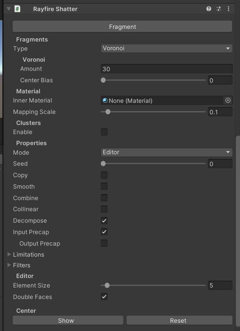Open the component three-dot options menu
Image resolution: width=240 pixels, height=331 pixels.
tap(229, 9)
